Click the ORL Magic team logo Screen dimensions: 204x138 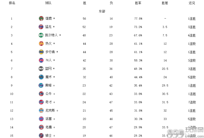tap(41, 77)
